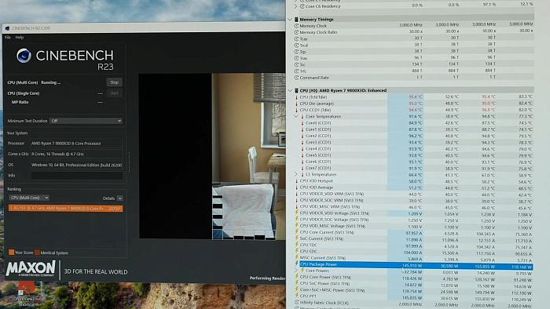Open the File menu

pyautogui.click(x=8, y=38)
